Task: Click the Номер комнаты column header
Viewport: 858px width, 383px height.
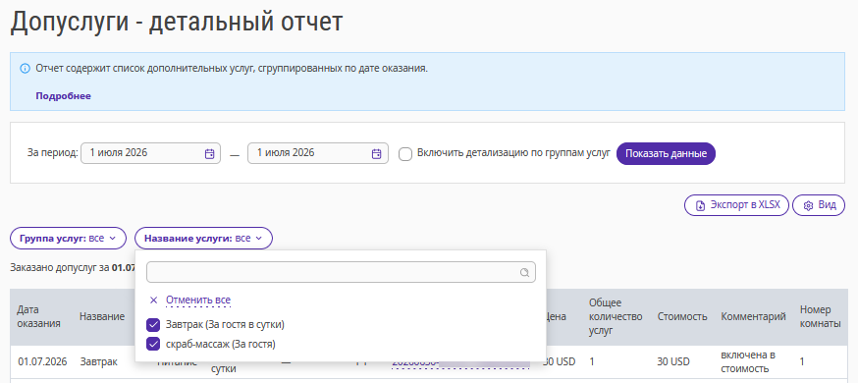Action: coord(821,316)
